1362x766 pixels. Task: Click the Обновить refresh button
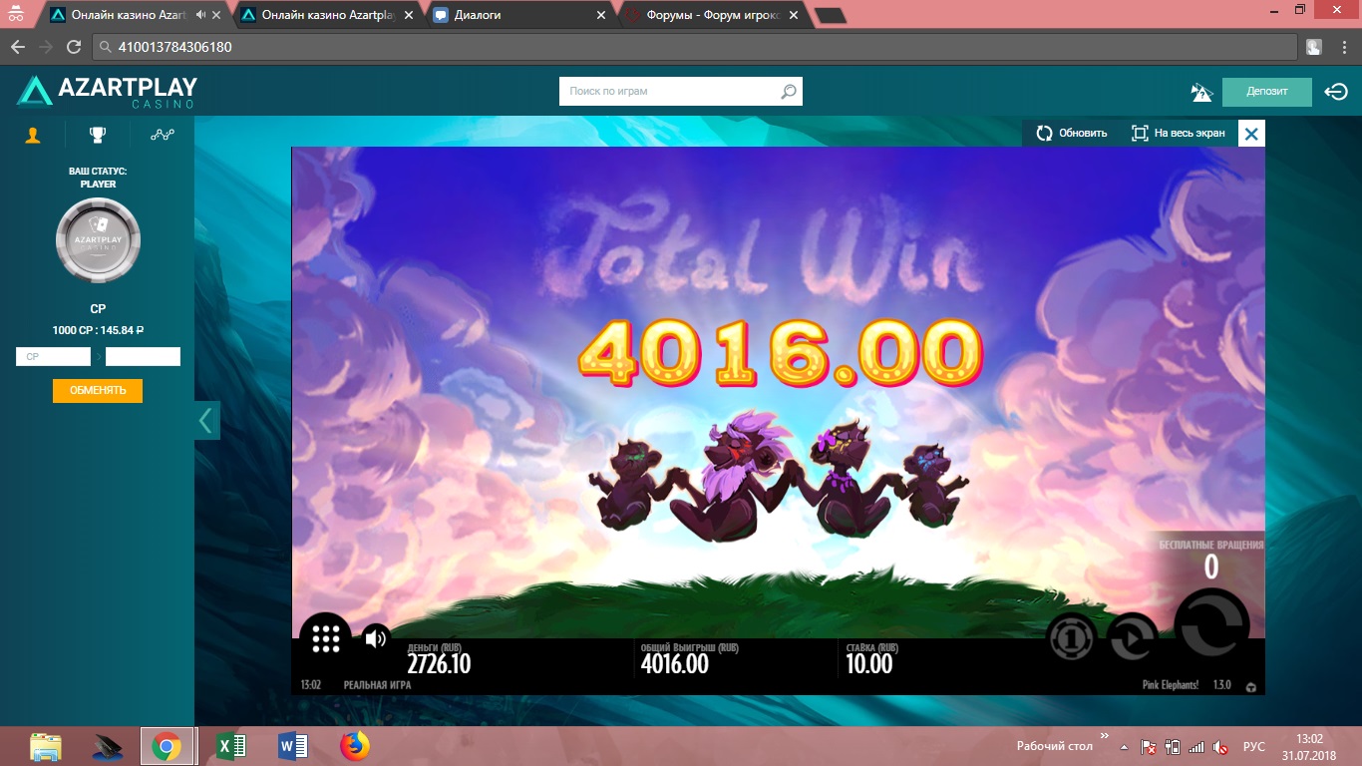pos(1072,133)
